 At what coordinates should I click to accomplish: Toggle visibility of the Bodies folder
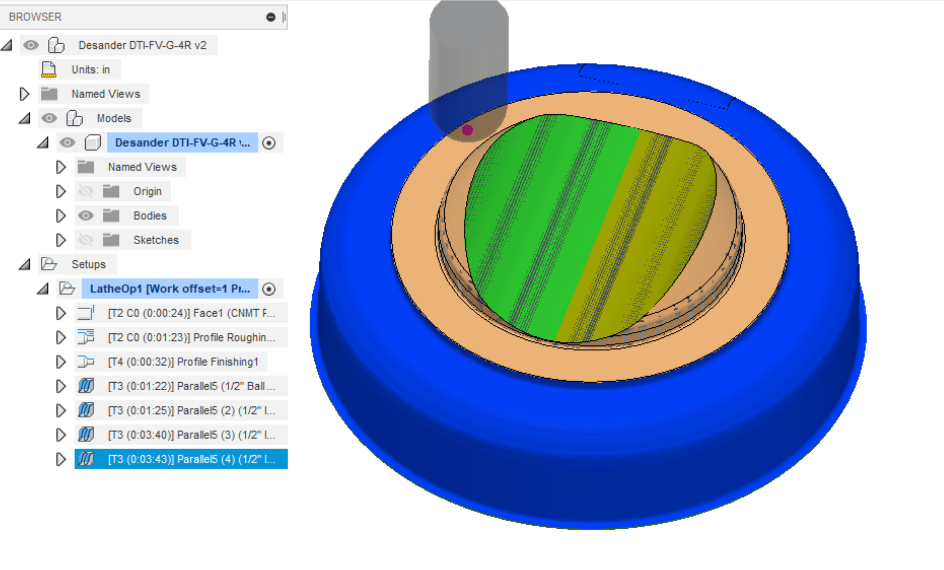(x=86, y=215)
